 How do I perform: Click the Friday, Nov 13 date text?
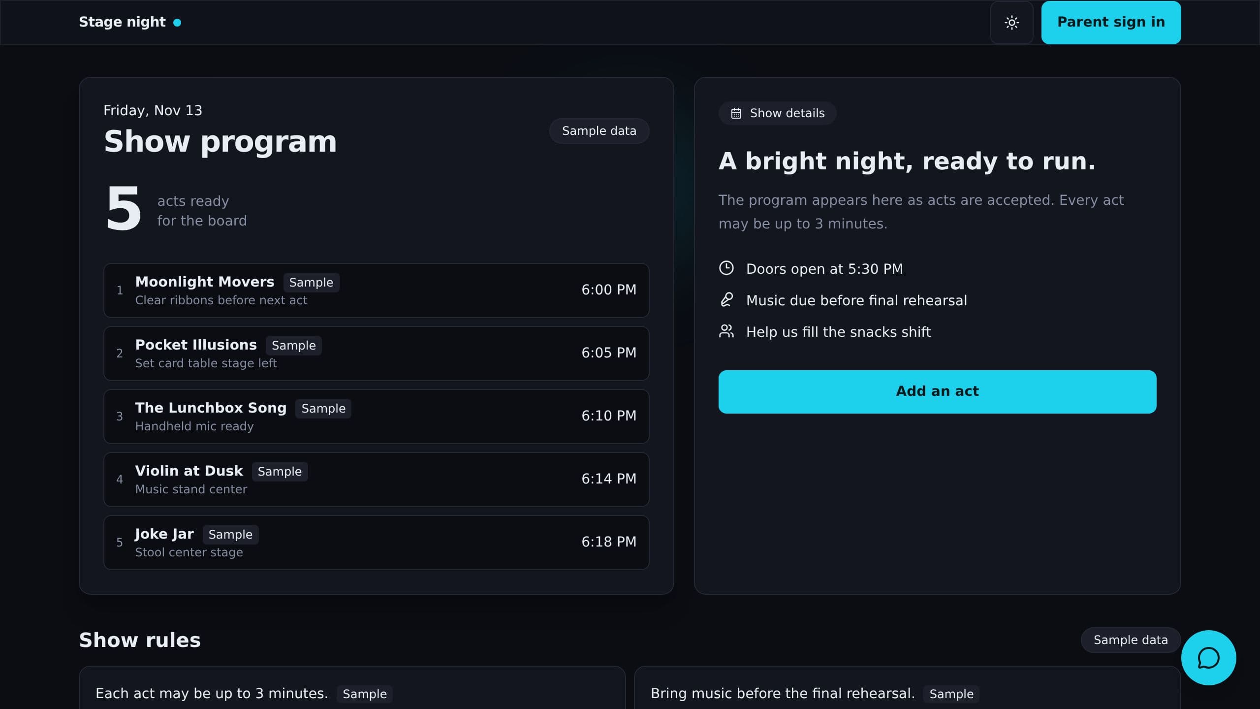pos(153,110)
